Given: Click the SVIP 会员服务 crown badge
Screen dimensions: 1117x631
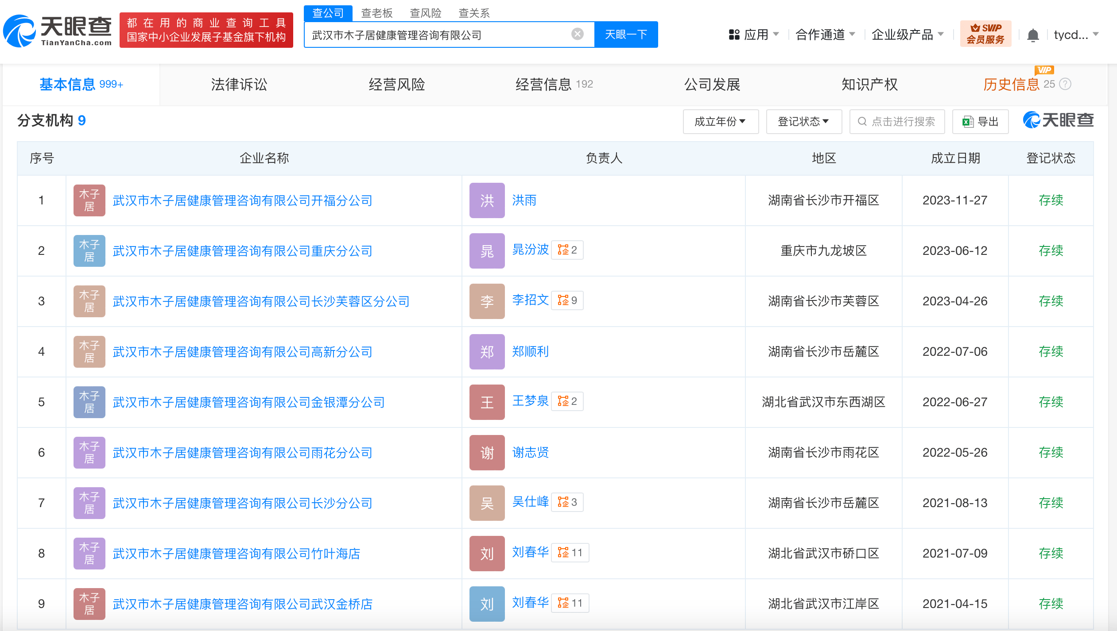Looking at the screenshot, I should click(986, 33).
